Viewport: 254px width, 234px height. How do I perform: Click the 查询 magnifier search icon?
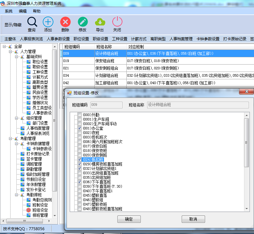coord(32,22)
